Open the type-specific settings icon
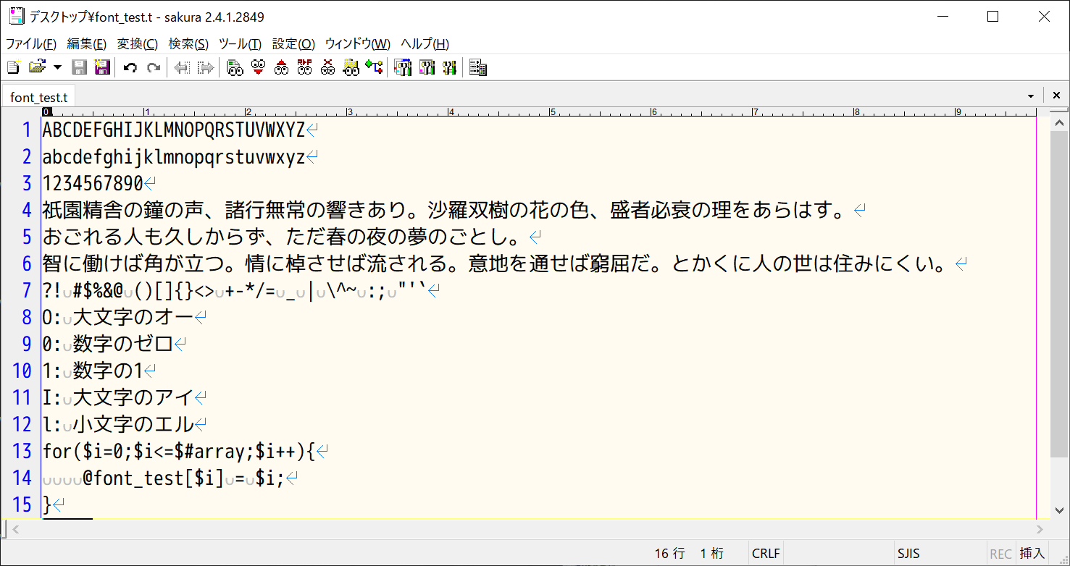1070x566 pixels. (x=427, y=68)
